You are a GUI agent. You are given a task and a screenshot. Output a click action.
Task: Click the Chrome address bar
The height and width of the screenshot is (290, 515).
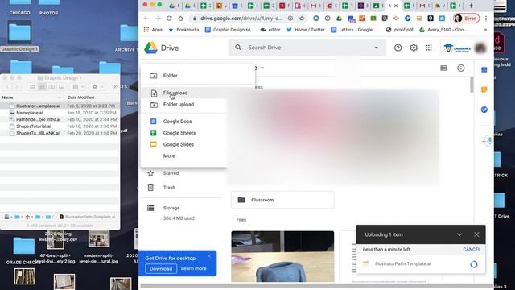241,19
